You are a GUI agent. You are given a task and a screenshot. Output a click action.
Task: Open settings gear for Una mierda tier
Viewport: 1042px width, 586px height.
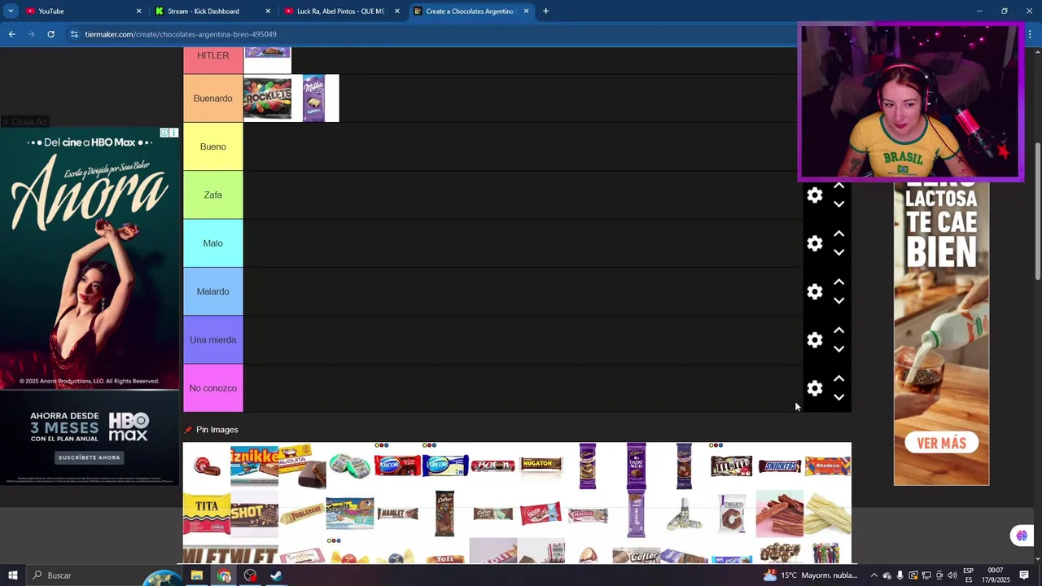click(x=815, y=340)
